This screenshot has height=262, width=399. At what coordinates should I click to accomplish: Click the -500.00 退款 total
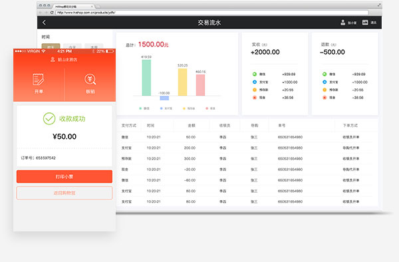(332, 52)
